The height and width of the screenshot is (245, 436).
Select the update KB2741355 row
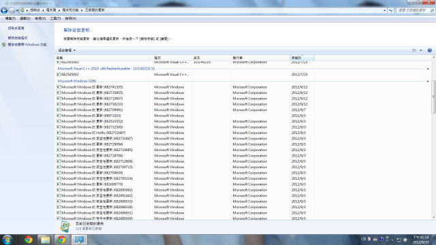pos(185,87)
